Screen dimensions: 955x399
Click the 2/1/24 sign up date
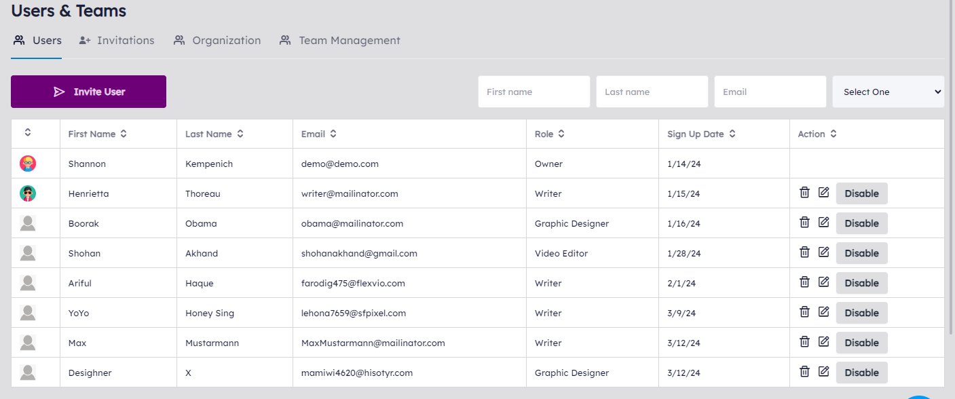[x=681, y=283]
